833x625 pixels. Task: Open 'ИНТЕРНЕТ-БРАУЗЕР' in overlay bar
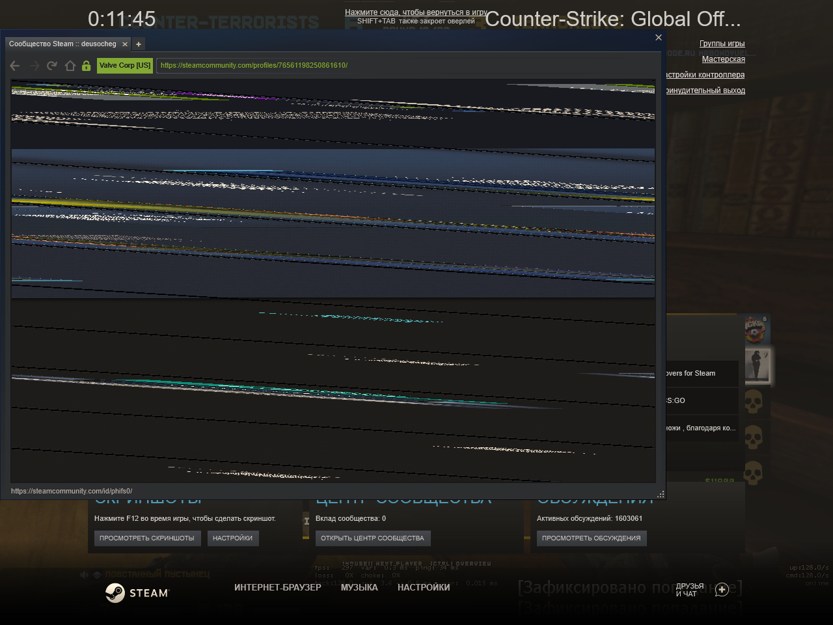point(278,587)
